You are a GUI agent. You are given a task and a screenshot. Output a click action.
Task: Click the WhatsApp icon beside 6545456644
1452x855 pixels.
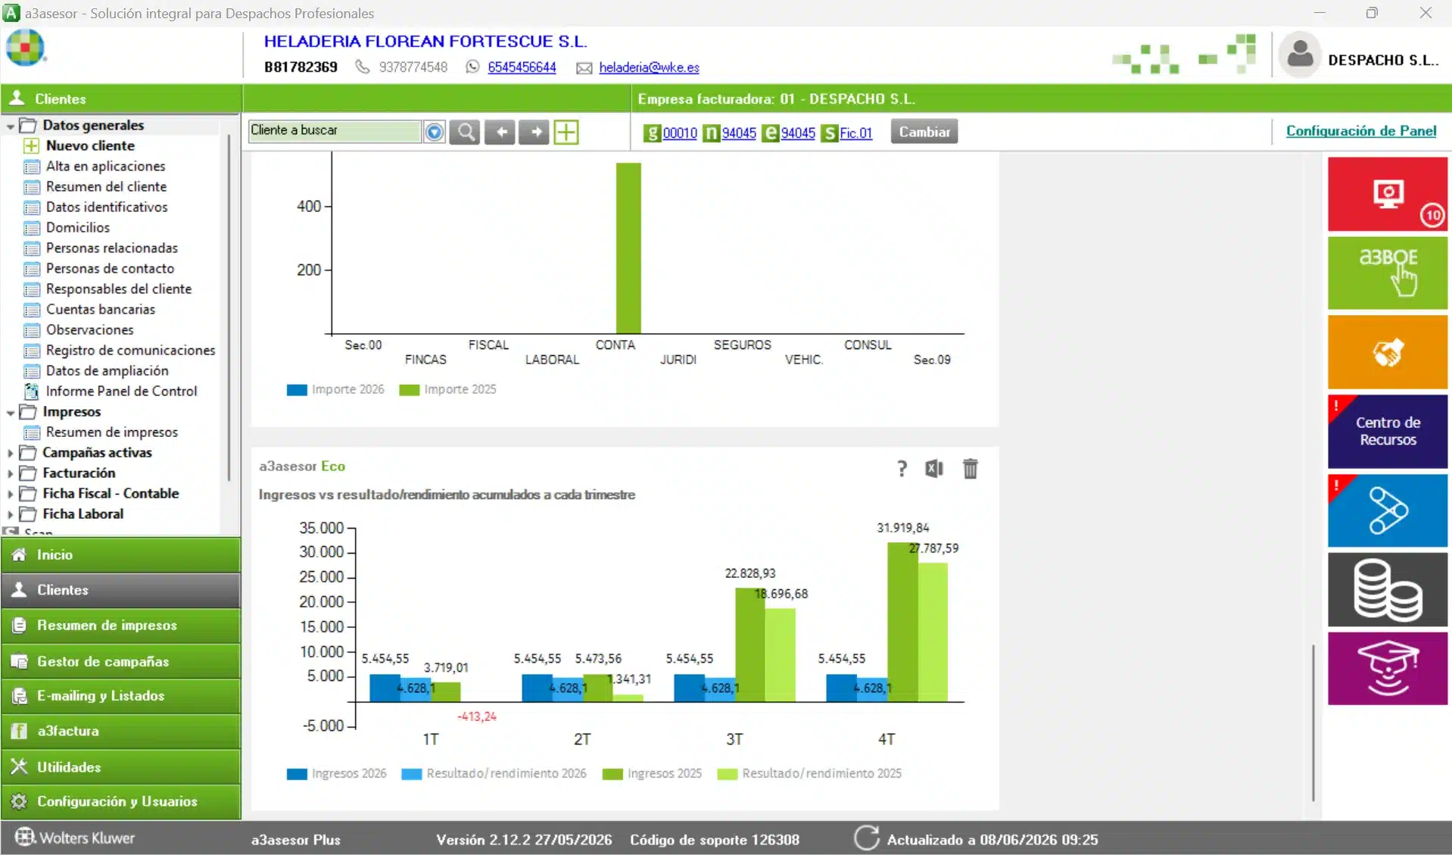(472, 67)
